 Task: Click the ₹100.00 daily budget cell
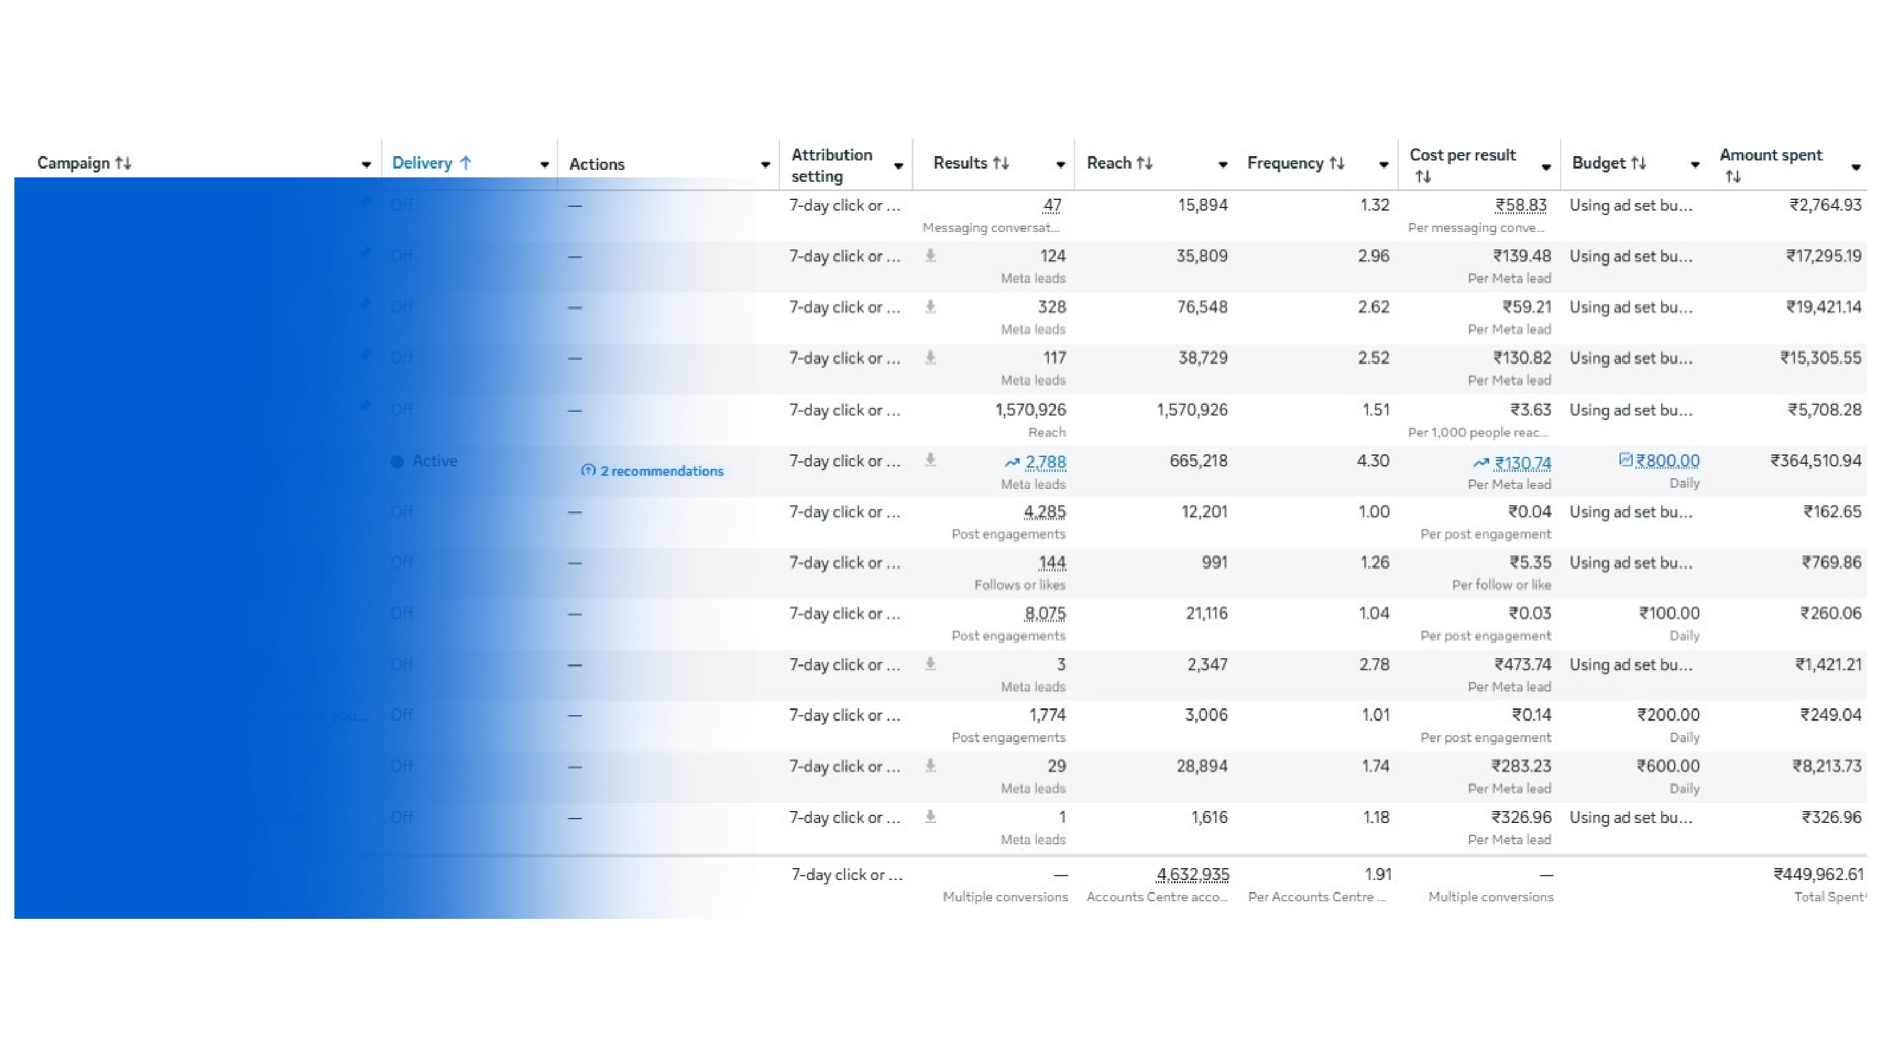(x=1669, y=614)
